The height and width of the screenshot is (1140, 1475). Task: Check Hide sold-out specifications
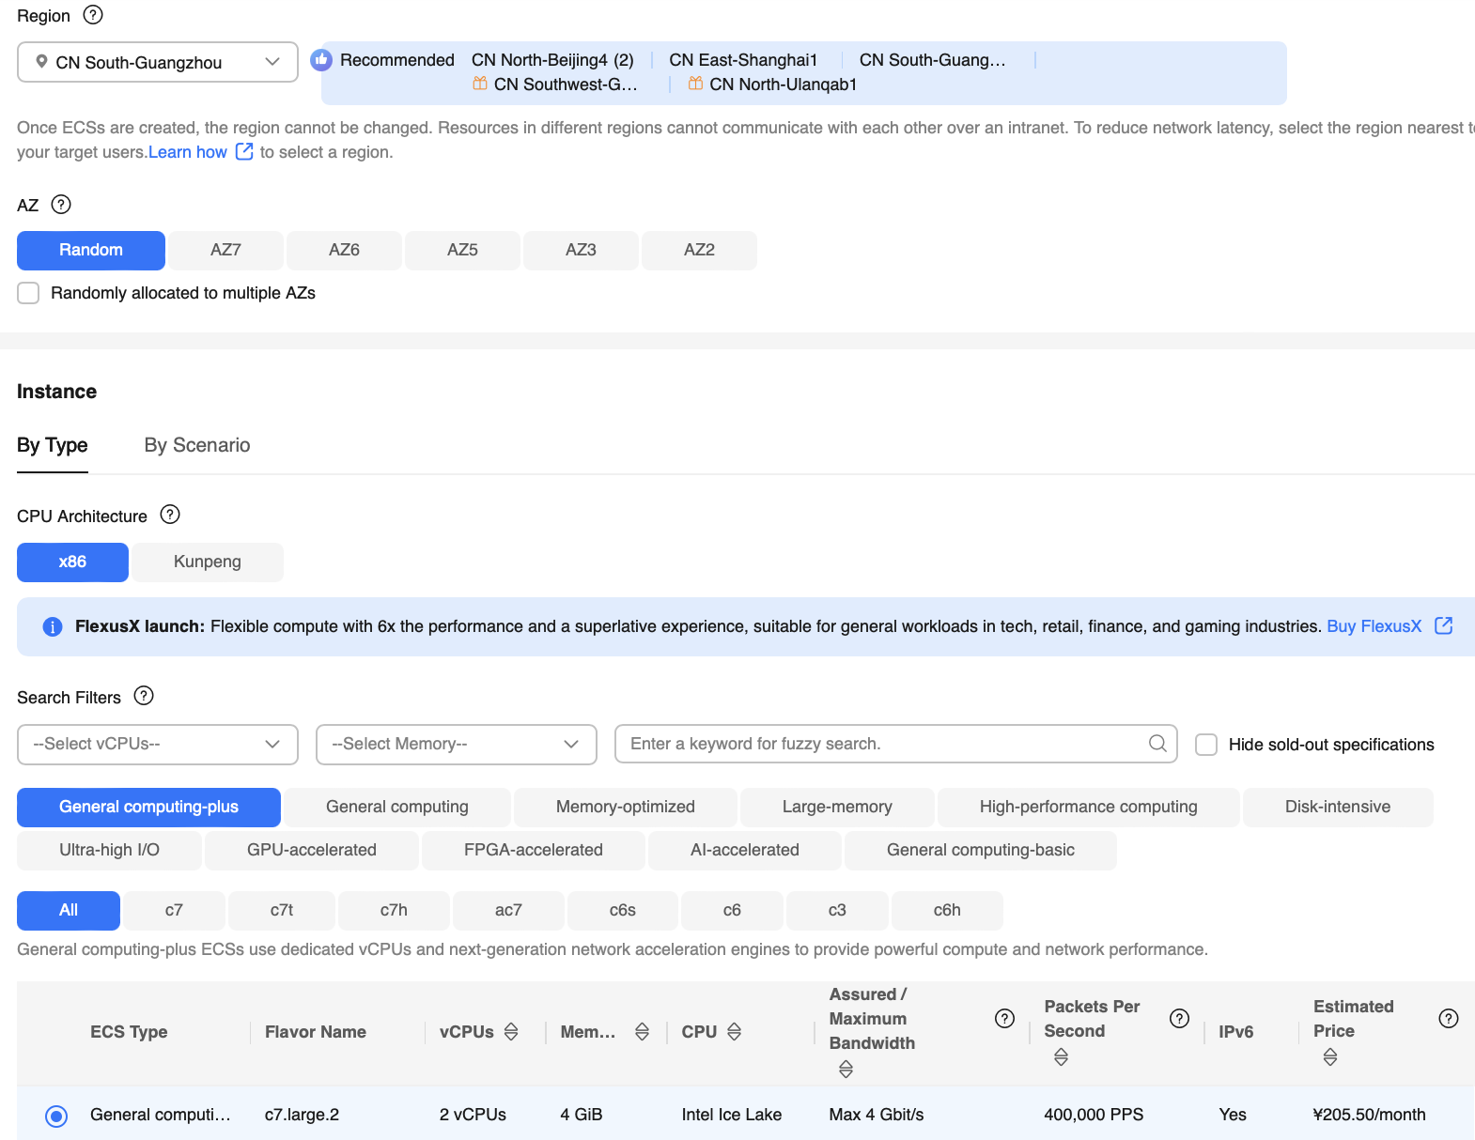[x=1206, y=745]
